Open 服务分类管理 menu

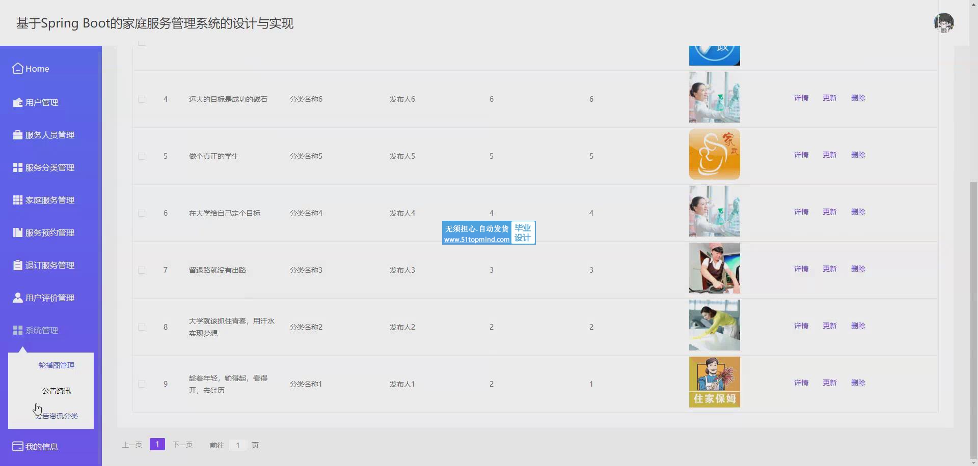(51, 167)
